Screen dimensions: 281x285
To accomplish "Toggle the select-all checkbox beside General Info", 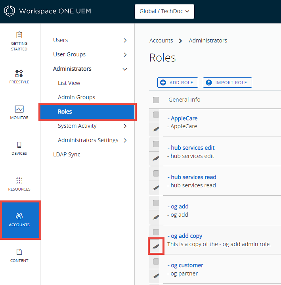I will pos(156,100).
